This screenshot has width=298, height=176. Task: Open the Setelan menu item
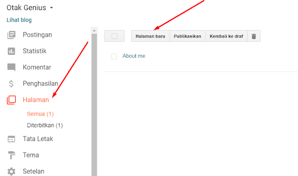coord(34,171)
